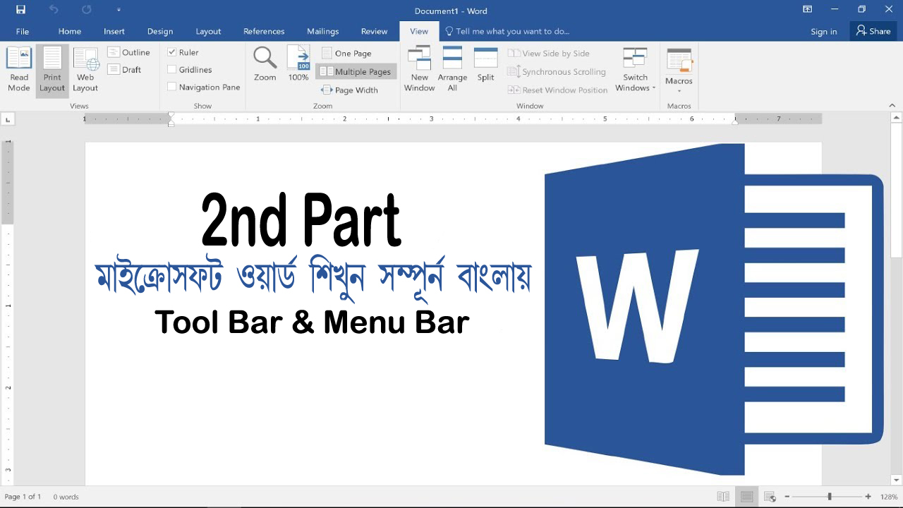Screen dimensions: 903x508
Task: Select Print Layout view
Action: click(52, 71)
